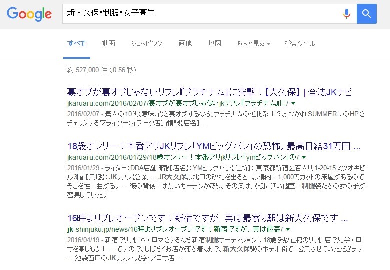Select the すべて tab

(77, 43)
